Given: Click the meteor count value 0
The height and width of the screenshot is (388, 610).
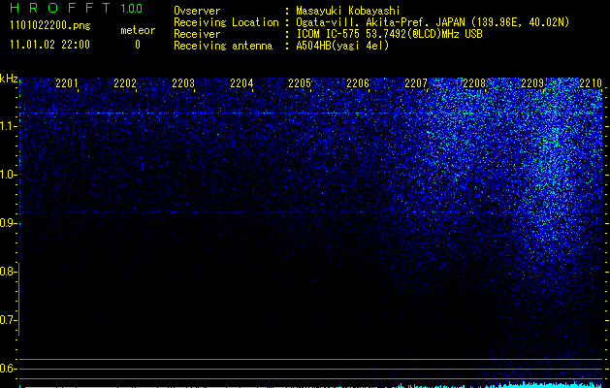Looking at the screenshot, I should [138, 45].
